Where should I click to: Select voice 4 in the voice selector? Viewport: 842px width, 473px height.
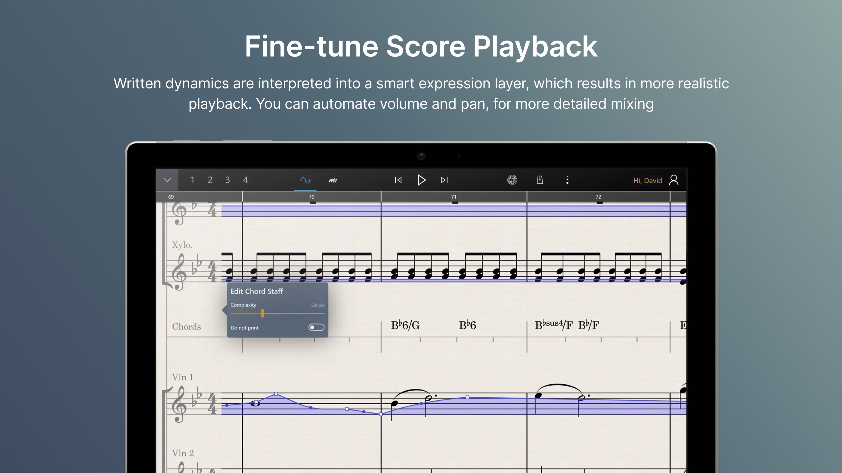point(245,180)
